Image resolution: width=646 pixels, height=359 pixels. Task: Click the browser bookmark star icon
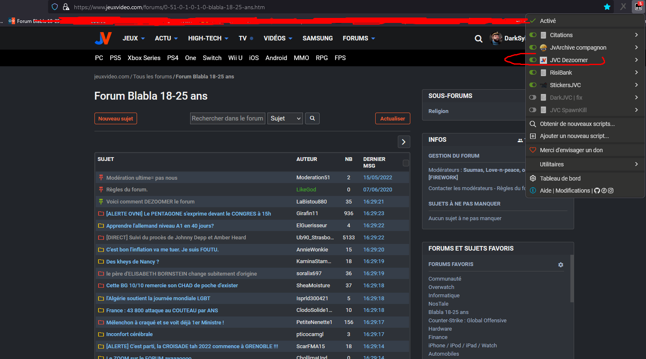coord(607,7)
